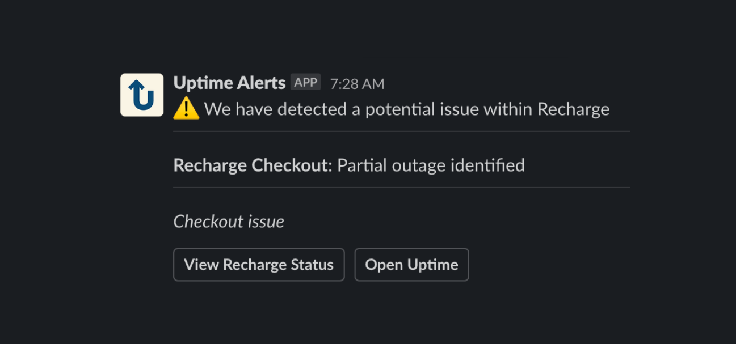Click the divider line below the headline
Screen dimensions: 736x344
click(x=402, y=131)
